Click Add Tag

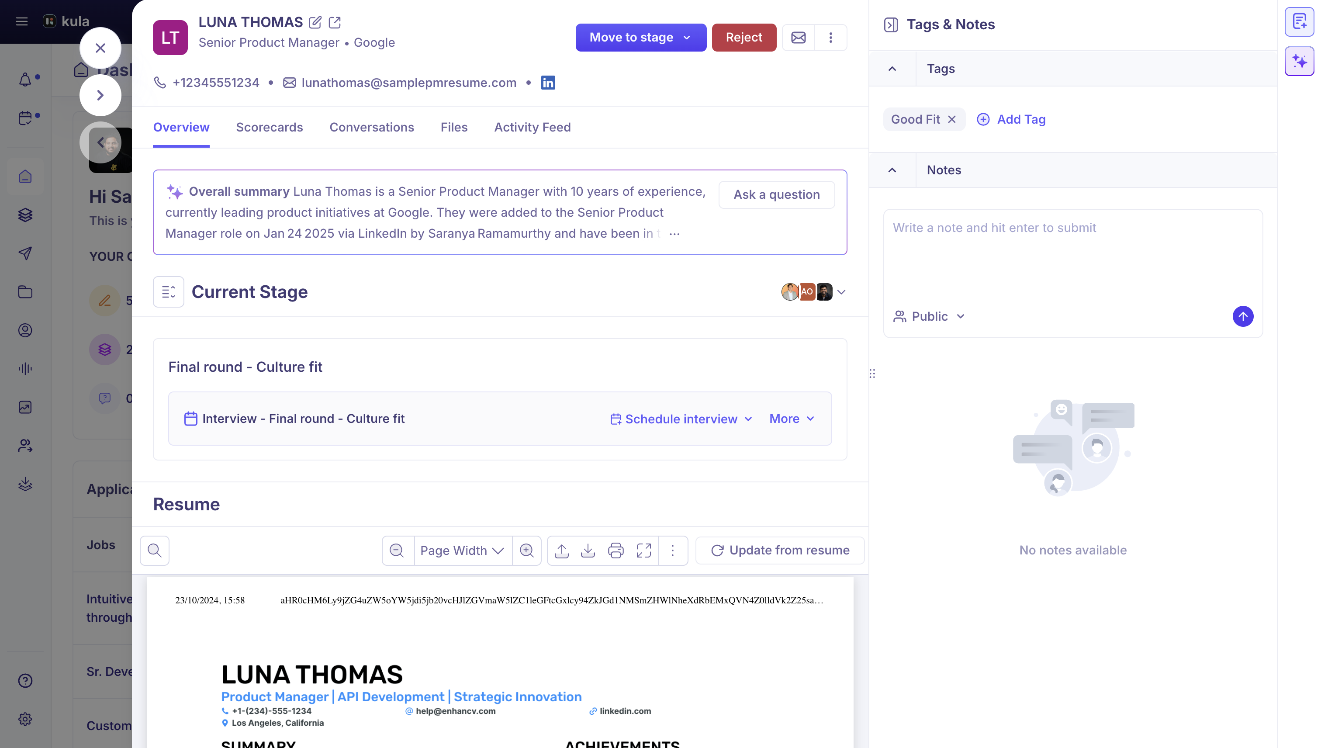click(1011, 119)
